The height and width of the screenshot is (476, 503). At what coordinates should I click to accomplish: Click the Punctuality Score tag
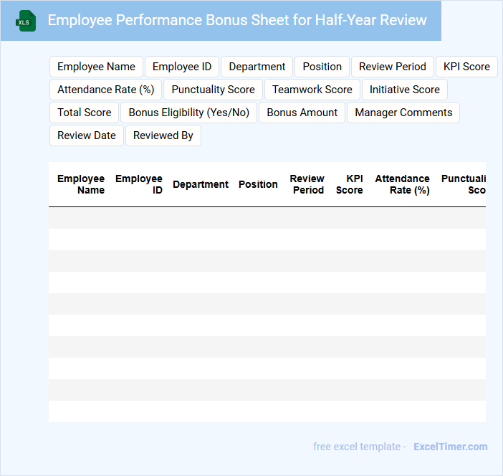click(x=213, y=90)
